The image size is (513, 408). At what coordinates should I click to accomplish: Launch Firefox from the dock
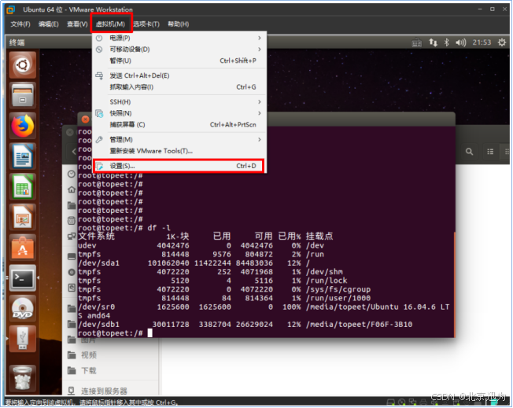pos(22,126)
